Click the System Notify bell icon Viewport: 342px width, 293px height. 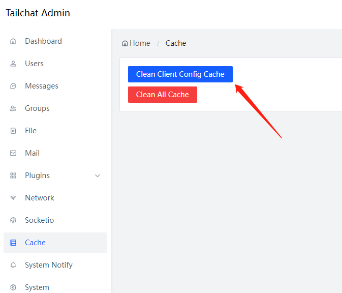pos(13,265)
